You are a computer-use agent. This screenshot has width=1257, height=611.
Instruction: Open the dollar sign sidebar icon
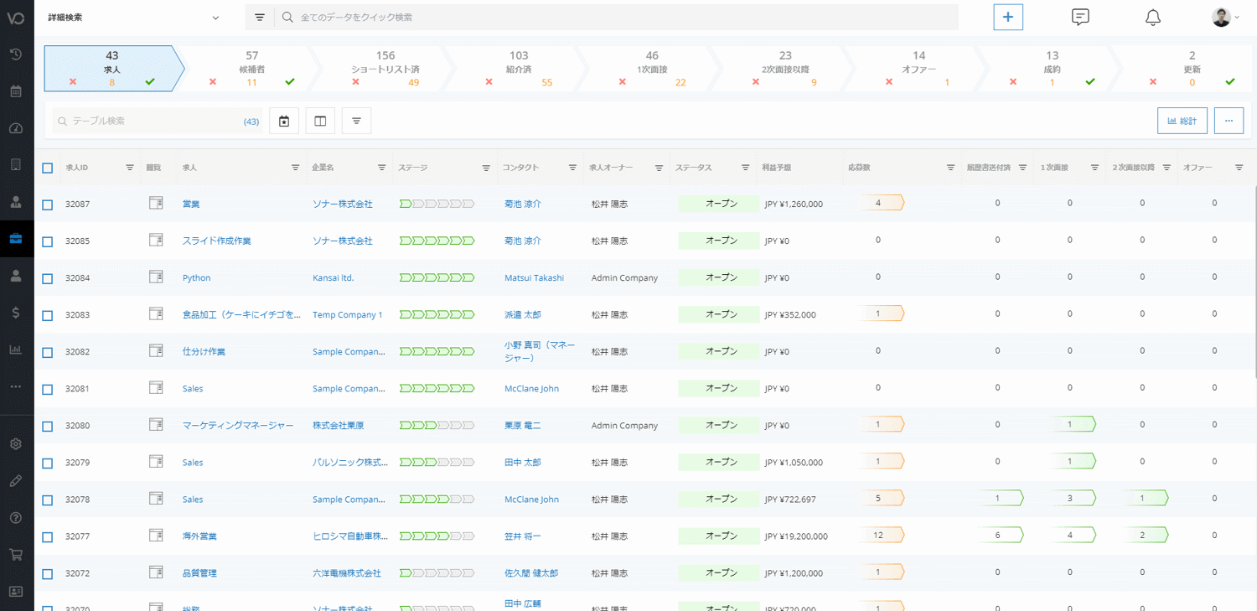tap(16, 313)
